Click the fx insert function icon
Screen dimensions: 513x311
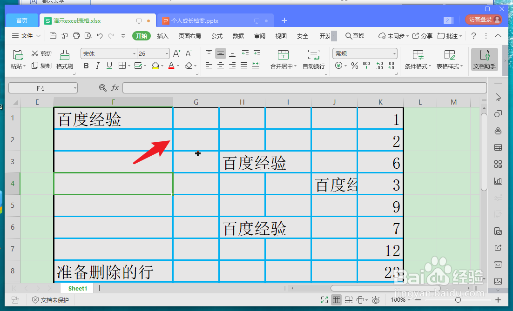pos(115,87)
